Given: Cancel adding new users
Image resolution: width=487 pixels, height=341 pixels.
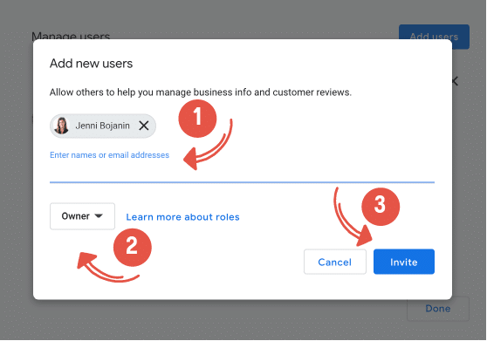Looking at the screenshot, I should click(335, 262).
